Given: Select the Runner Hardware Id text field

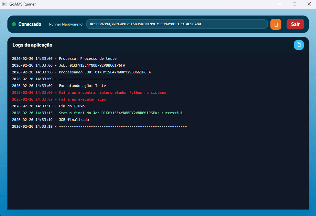Looking at the screenshot, I should 177,24.
